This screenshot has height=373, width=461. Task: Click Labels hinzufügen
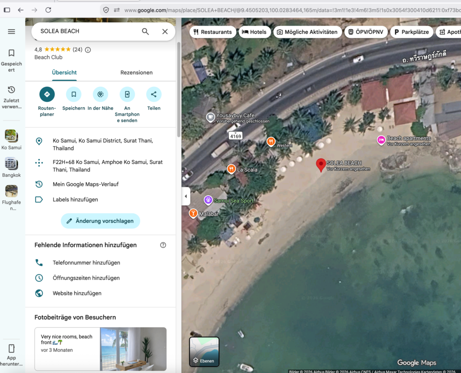(x=100, y=200)
